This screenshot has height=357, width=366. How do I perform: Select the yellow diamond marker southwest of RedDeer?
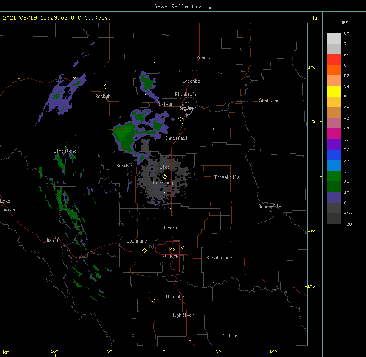181,119
